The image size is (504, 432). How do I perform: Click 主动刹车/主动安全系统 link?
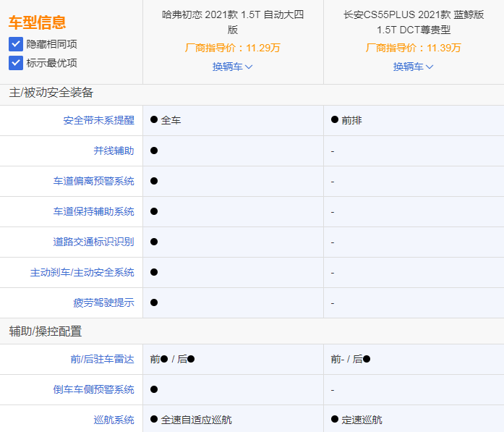point(82,272)
